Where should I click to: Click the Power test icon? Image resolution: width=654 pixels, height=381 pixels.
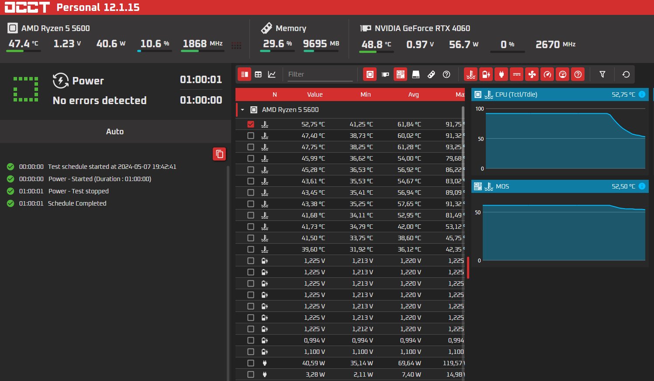61,80
